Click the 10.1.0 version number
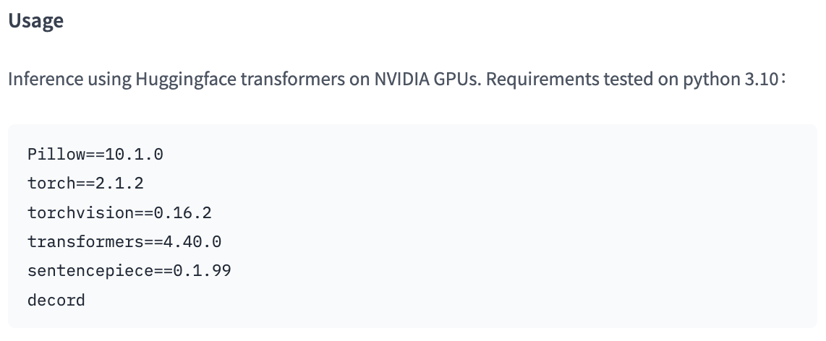Viewport: 826px width, 341px height. (x=134, y=154)
